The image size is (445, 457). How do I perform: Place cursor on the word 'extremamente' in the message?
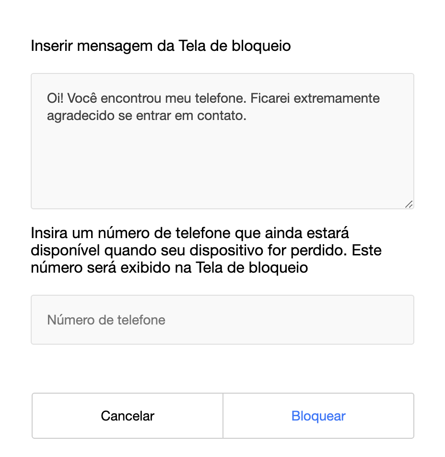336,98
